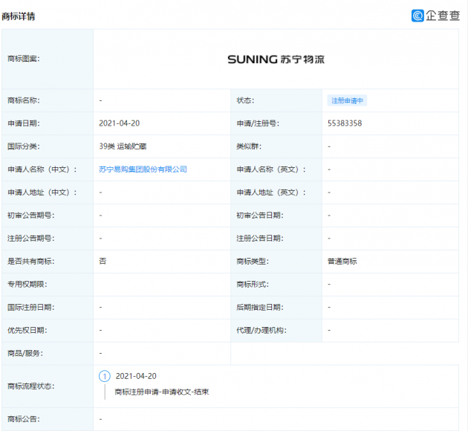Click the 企查查 logo icon
Screen dimensions: 468x431
(417, 16)
